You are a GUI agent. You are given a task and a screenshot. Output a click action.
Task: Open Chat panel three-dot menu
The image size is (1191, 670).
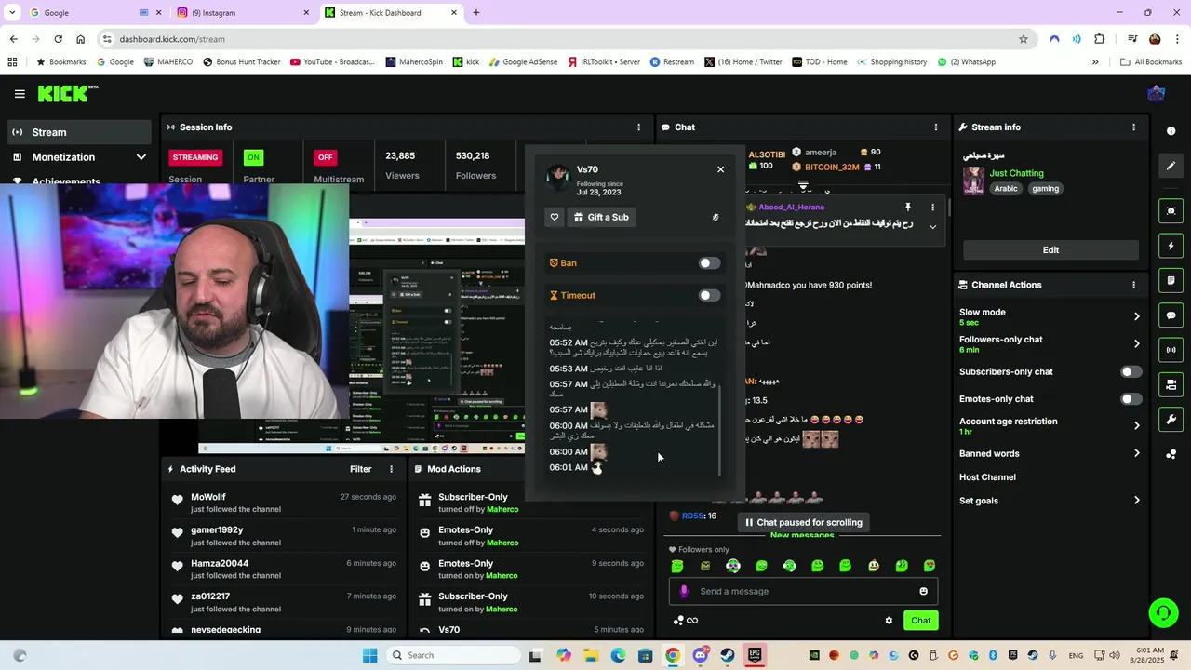click(936, 127)
